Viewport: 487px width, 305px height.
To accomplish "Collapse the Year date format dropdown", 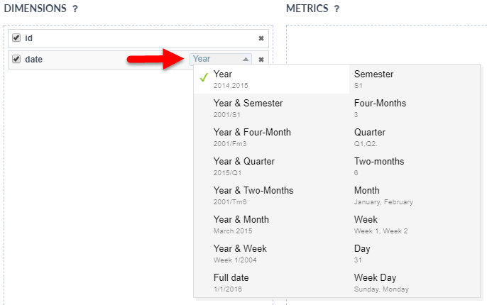I will click(x=221, y=60).
